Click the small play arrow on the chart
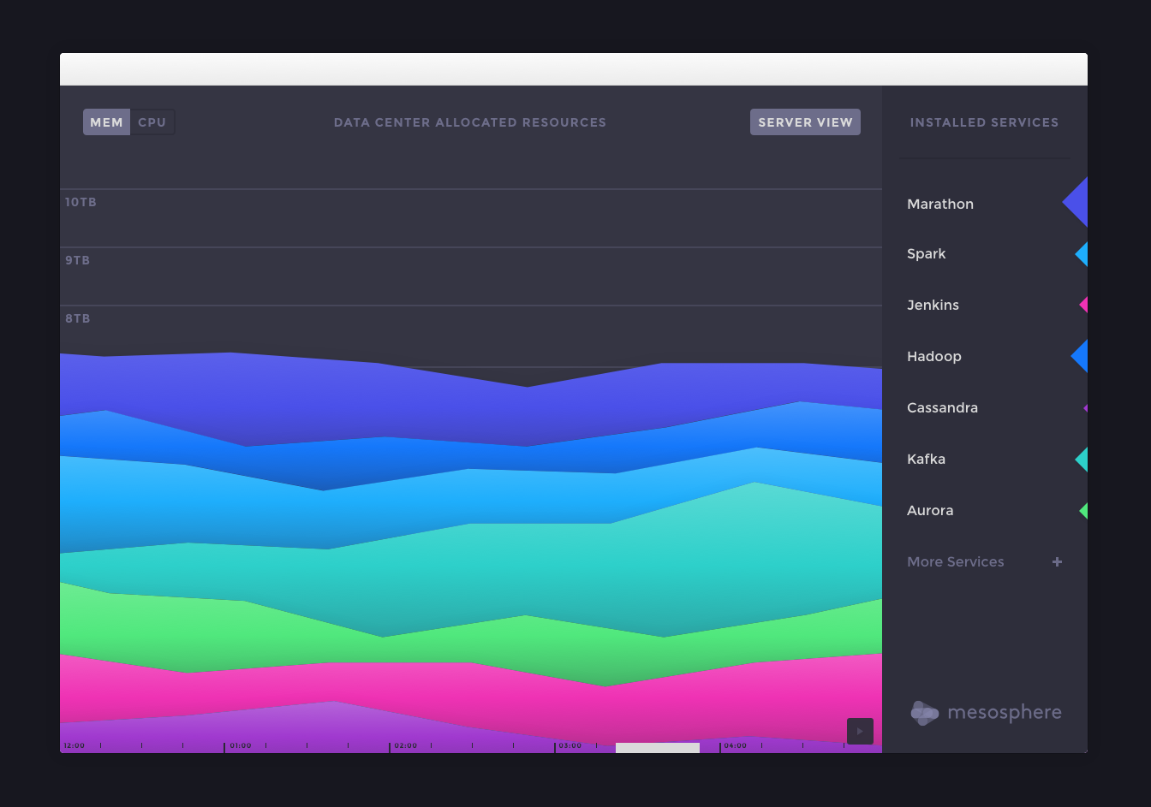The height and width of the screenshot is (807, 1151). [x=860, y=731]
